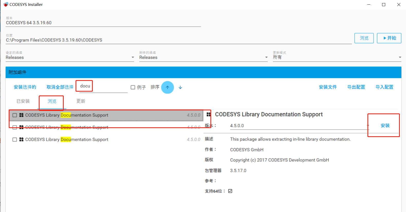Tick the 例子 checkbox

point(133,87)
